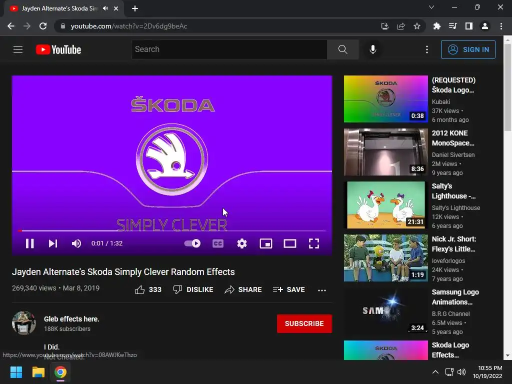512x384 pixels.
Task: Mute tab via speaker icon on tab
Action: 105,8
